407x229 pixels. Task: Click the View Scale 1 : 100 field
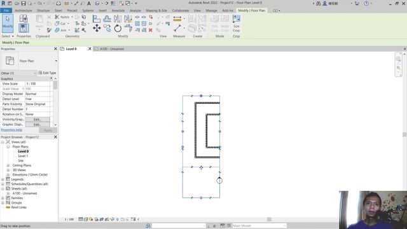click(x=38, y=84)
